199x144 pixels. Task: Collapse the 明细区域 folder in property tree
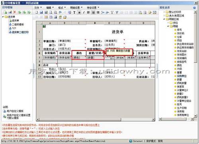click(x=164, y=19)
